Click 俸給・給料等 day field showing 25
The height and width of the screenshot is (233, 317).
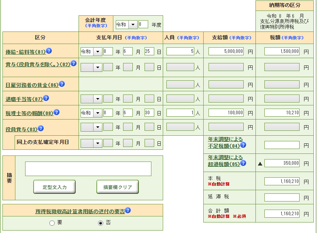coord(149,51)
